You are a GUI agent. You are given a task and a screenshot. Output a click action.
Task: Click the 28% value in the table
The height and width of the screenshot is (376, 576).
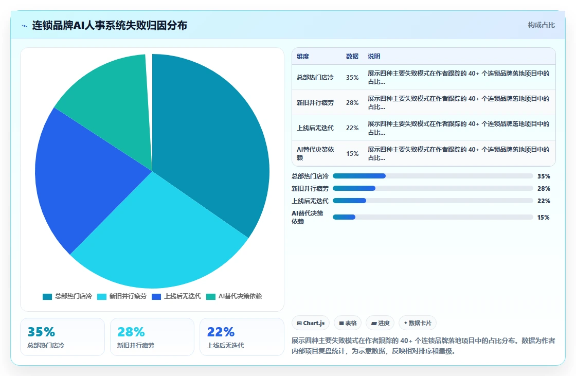(x=352, y=103)
